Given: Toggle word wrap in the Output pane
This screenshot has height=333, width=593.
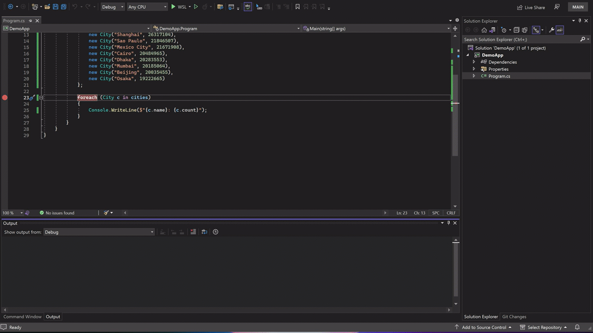Looking at the screenshot, I should point(204,232).
